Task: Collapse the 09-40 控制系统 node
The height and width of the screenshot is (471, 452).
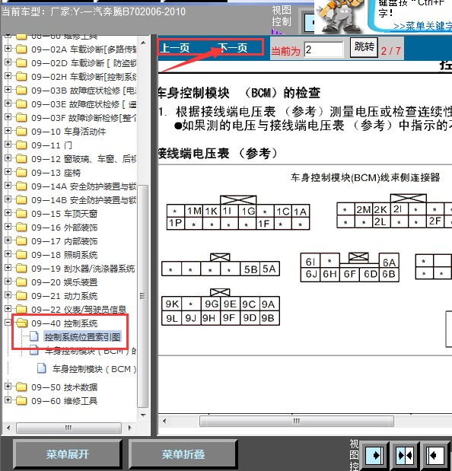Action: (8, 323)
